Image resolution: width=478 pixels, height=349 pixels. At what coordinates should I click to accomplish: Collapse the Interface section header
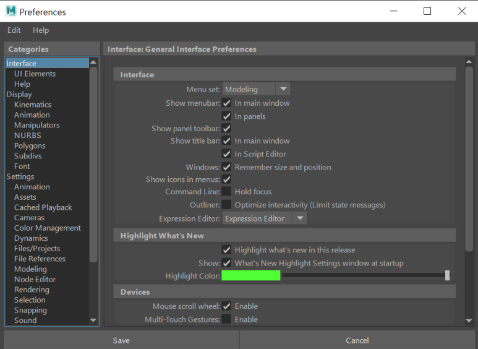click(284, 74)
